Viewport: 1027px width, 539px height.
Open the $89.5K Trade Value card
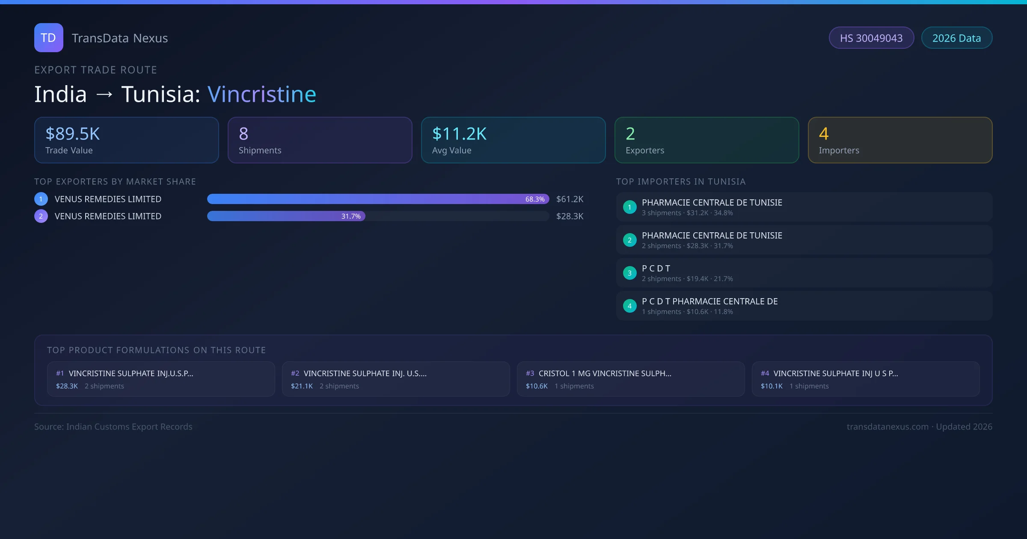[x=126, y=140]
